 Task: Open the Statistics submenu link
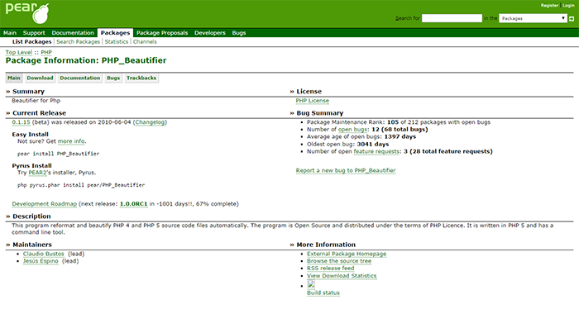[x=117, y=41]
